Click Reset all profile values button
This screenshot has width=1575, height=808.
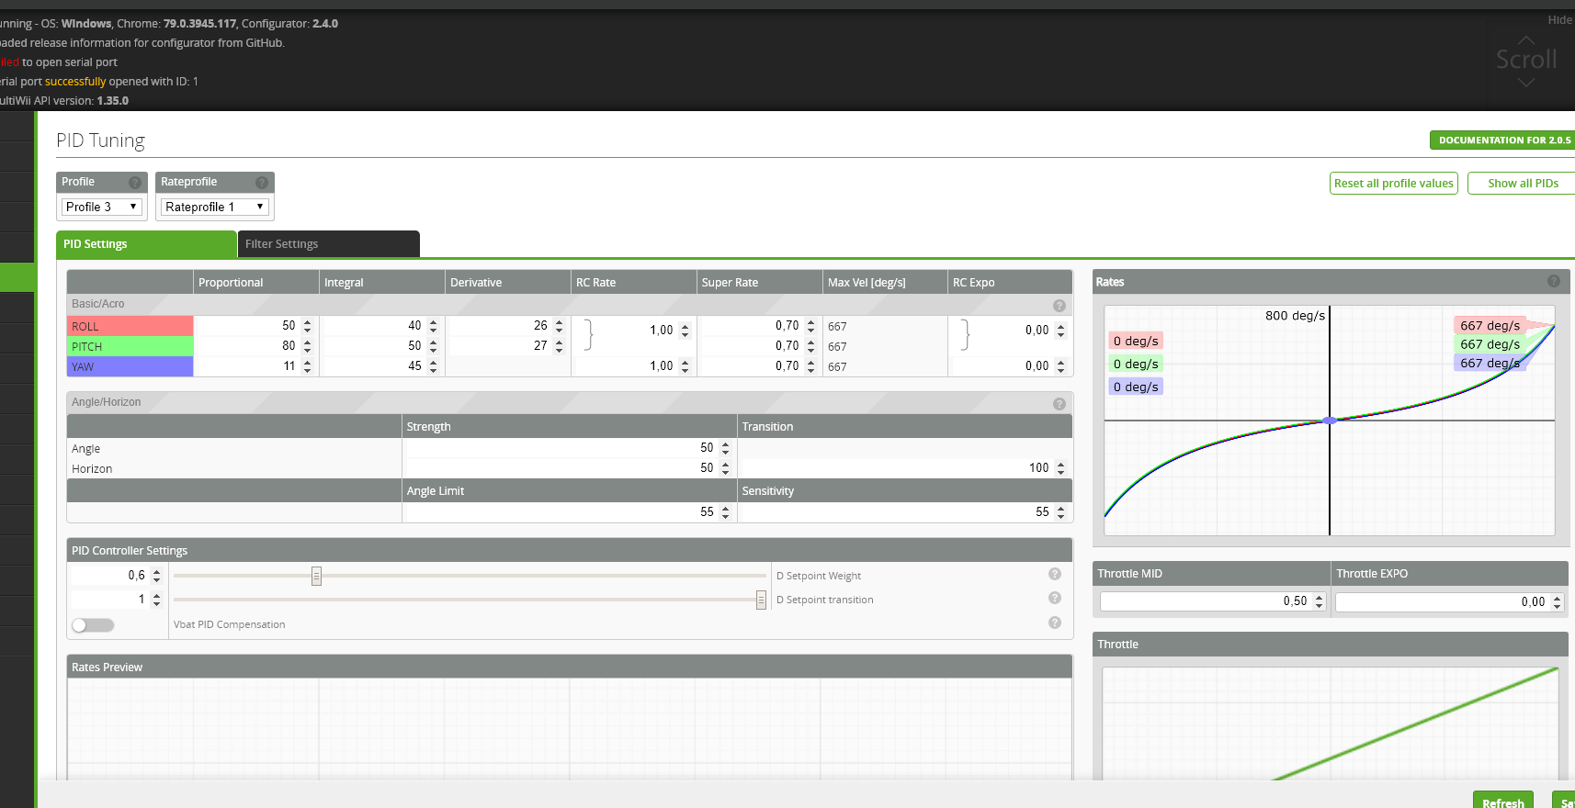pyautogui.click(x=1394, y=183)
